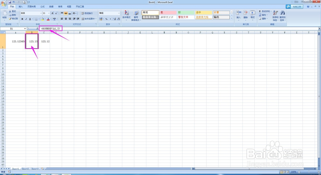Toggle 自动换行 wrap text
Viewport: 321px width, 175px height.
tap(87, 13)
